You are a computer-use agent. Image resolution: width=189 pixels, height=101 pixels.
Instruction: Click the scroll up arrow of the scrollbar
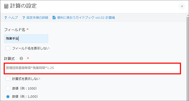click(x=187, y=15)
